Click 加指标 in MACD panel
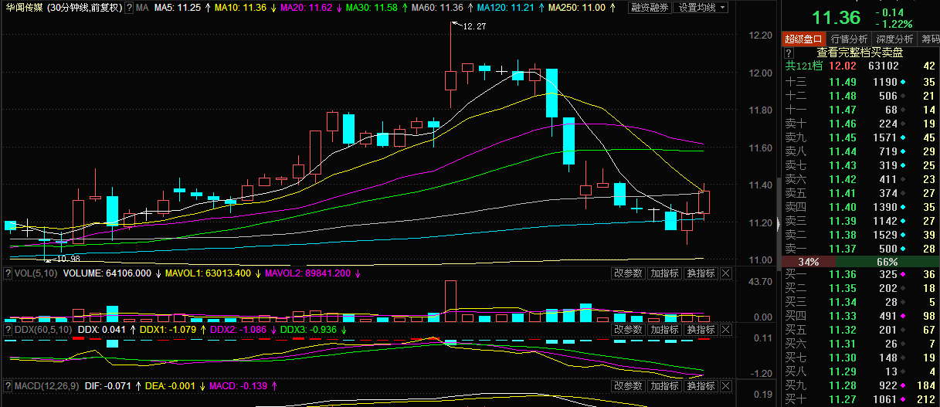This screenshot has height=407, width=940. (x=665, y=385)
